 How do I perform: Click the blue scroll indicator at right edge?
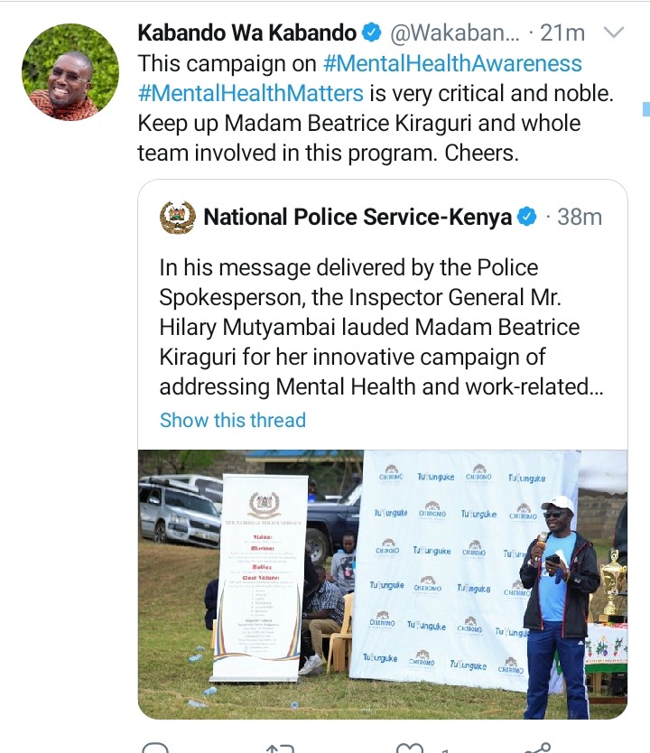pyautogui.click(x=646, y=108)
